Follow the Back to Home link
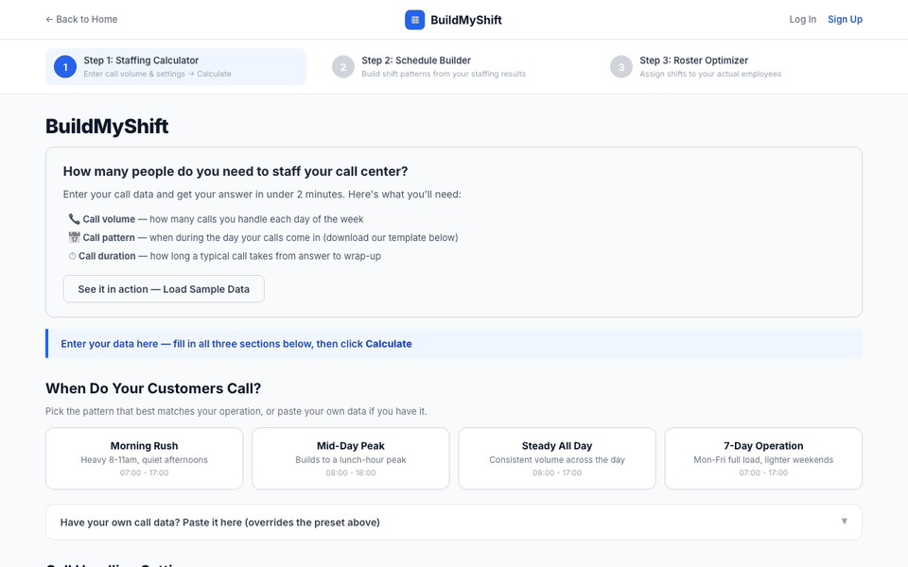This screenshot has width=908, height=567. click(x=81, y=19)
